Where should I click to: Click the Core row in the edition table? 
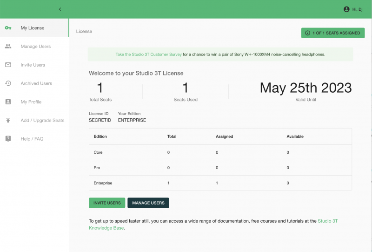pos(220,152)
